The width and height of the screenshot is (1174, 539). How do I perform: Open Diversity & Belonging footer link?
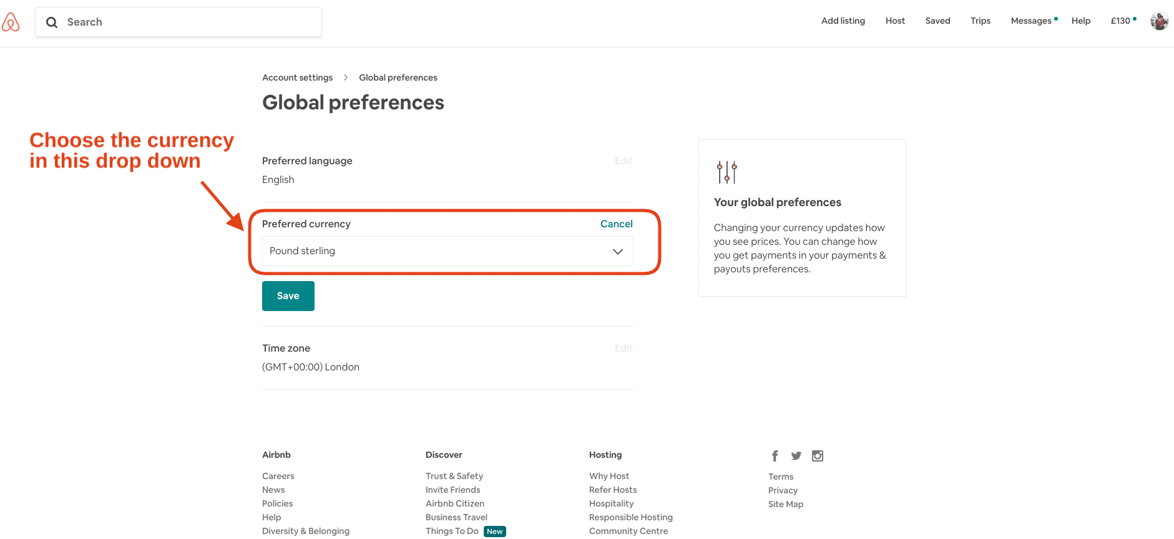[x=306, y=531]
